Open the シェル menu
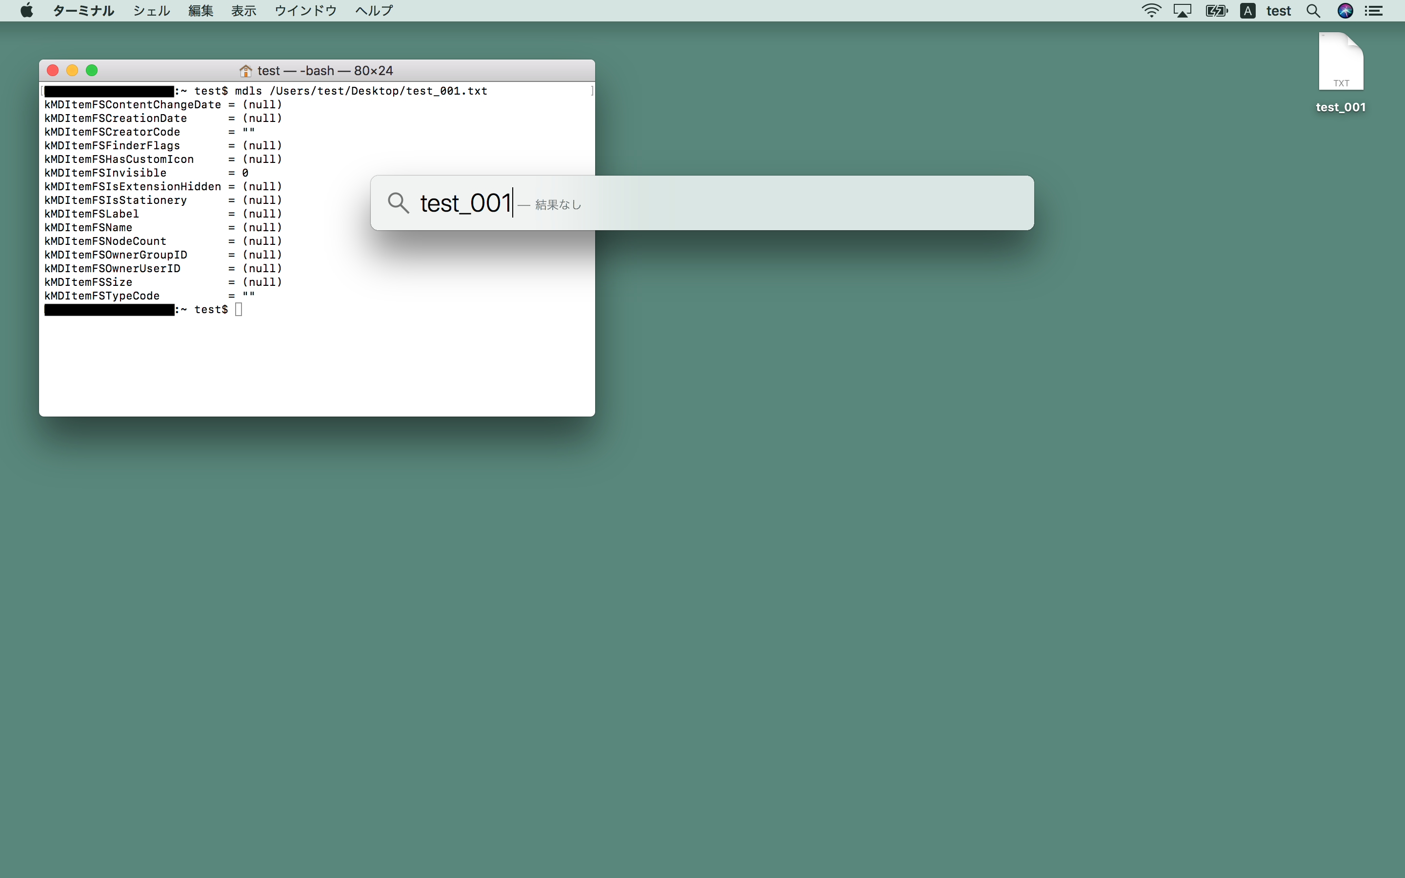This screenshot has height=878, width=1405. (x=151, y=10)
